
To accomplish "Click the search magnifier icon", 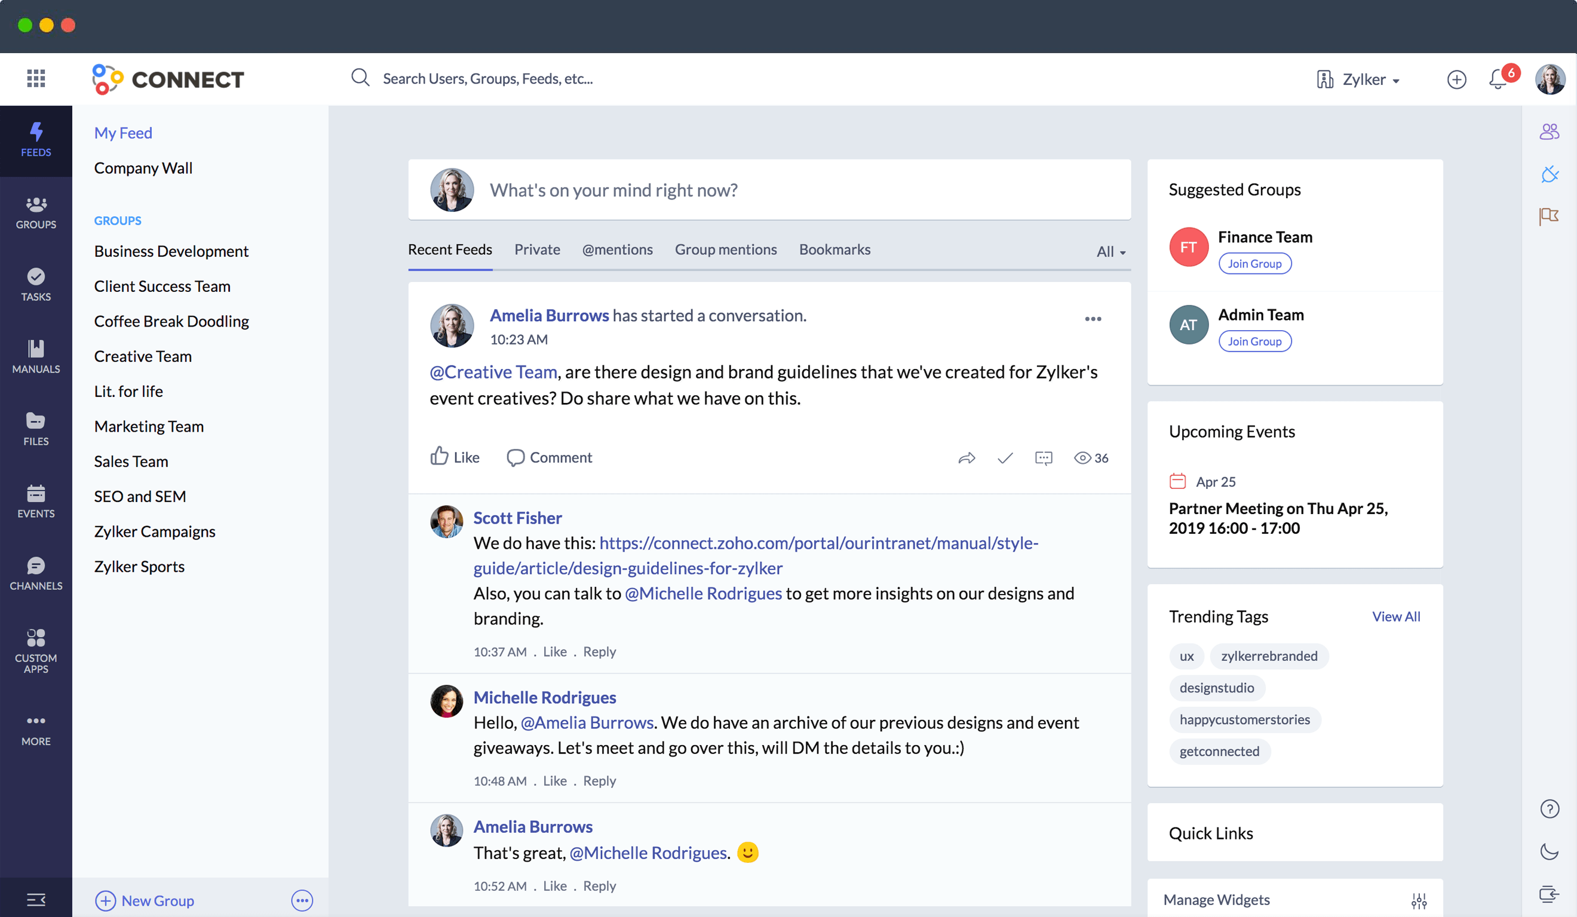I will 360,78.
